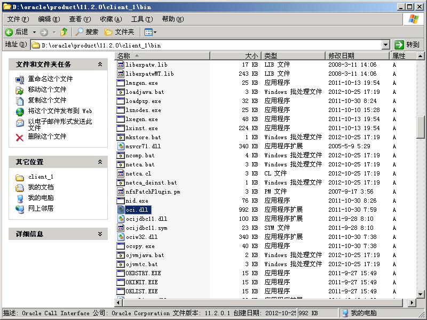This screenshot has height=320, width=427.
Task: Select the file named mkstore.bat
Action: pyautogui.click(x=143, y=138)
